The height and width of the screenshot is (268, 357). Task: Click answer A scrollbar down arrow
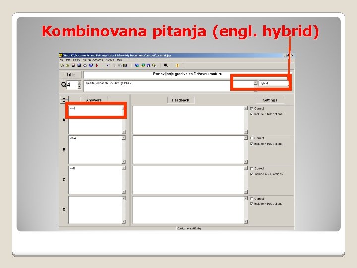click(124, 132)
